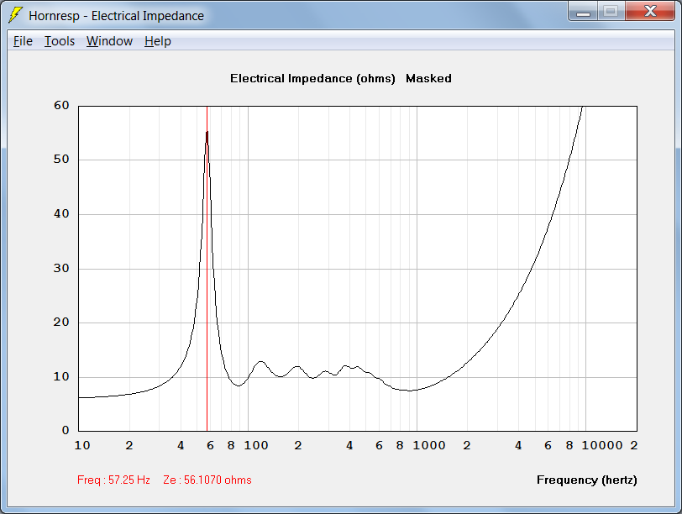
Task: Click the 'Frequency (hertz)' axis label
Action: click(587, 480)
